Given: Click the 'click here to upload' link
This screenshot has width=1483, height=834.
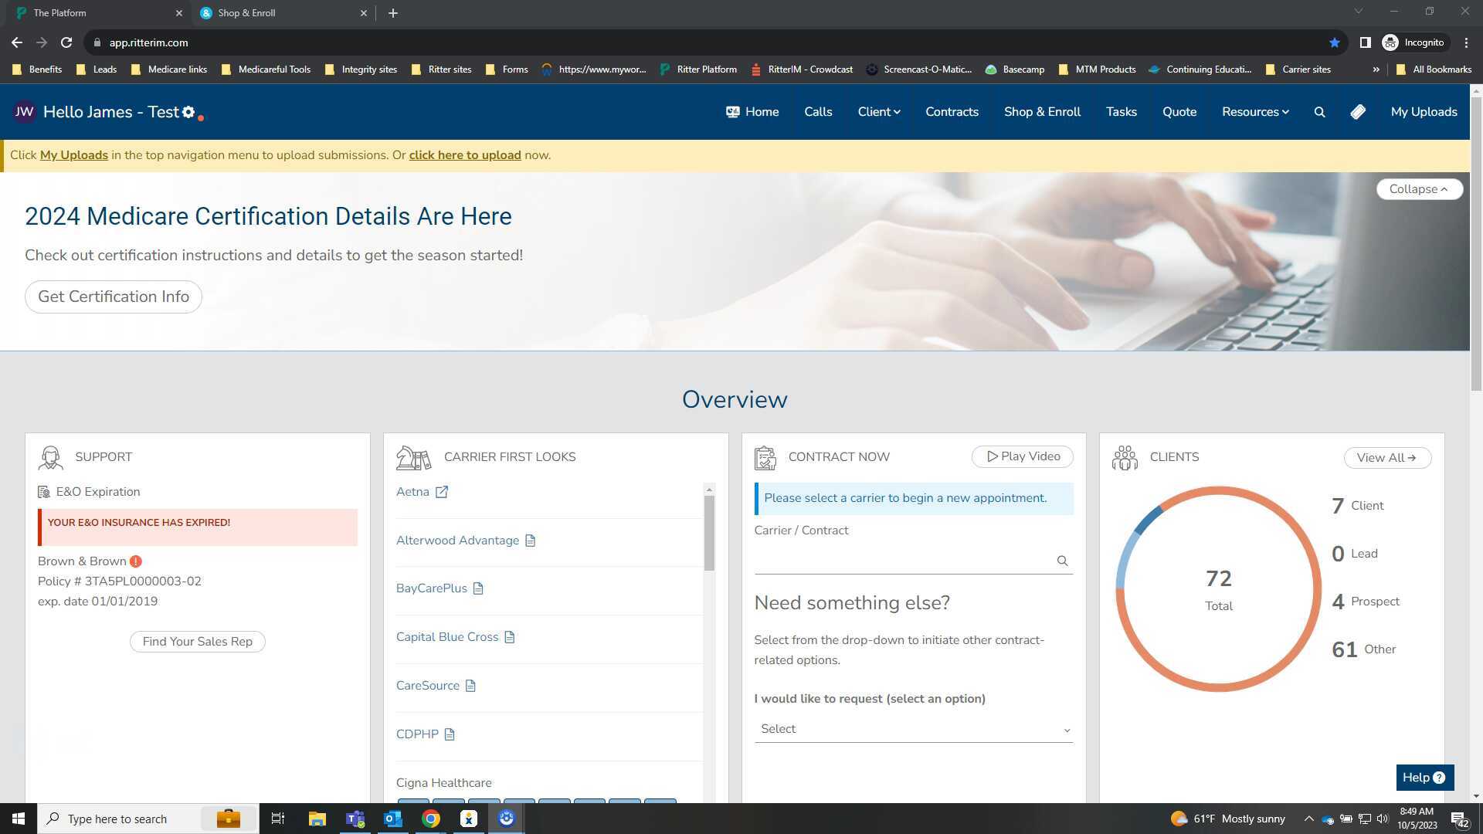Looking at the screenshot, I should click(464, 155).
